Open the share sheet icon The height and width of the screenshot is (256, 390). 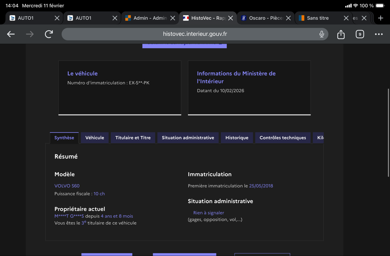(x=341, y=34)
